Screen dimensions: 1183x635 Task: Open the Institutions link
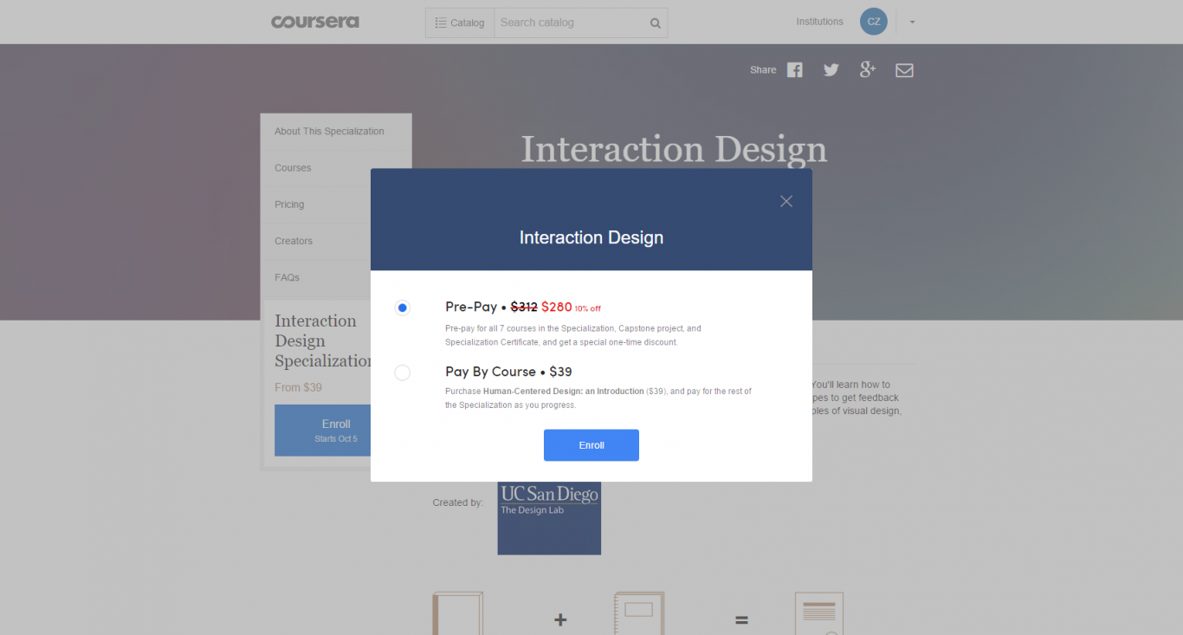click(819, 22)
